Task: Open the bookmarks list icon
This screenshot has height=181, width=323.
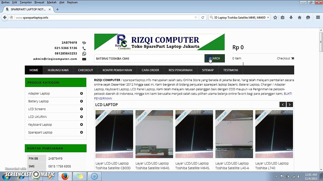Action: tap(283, 18)
